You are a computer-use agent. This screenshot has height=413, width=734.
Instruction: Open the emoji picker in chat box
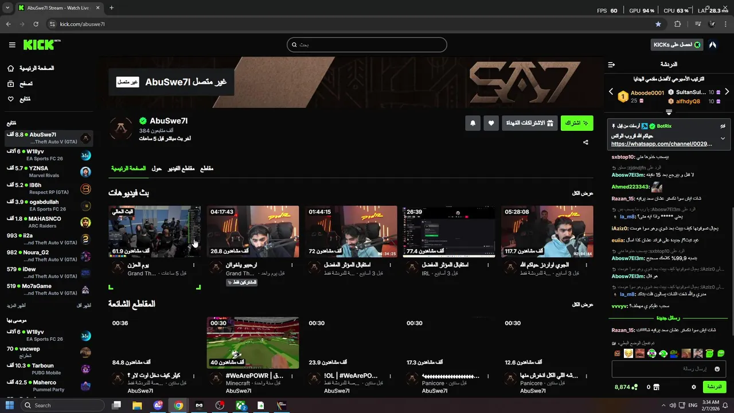pos(717,369)
